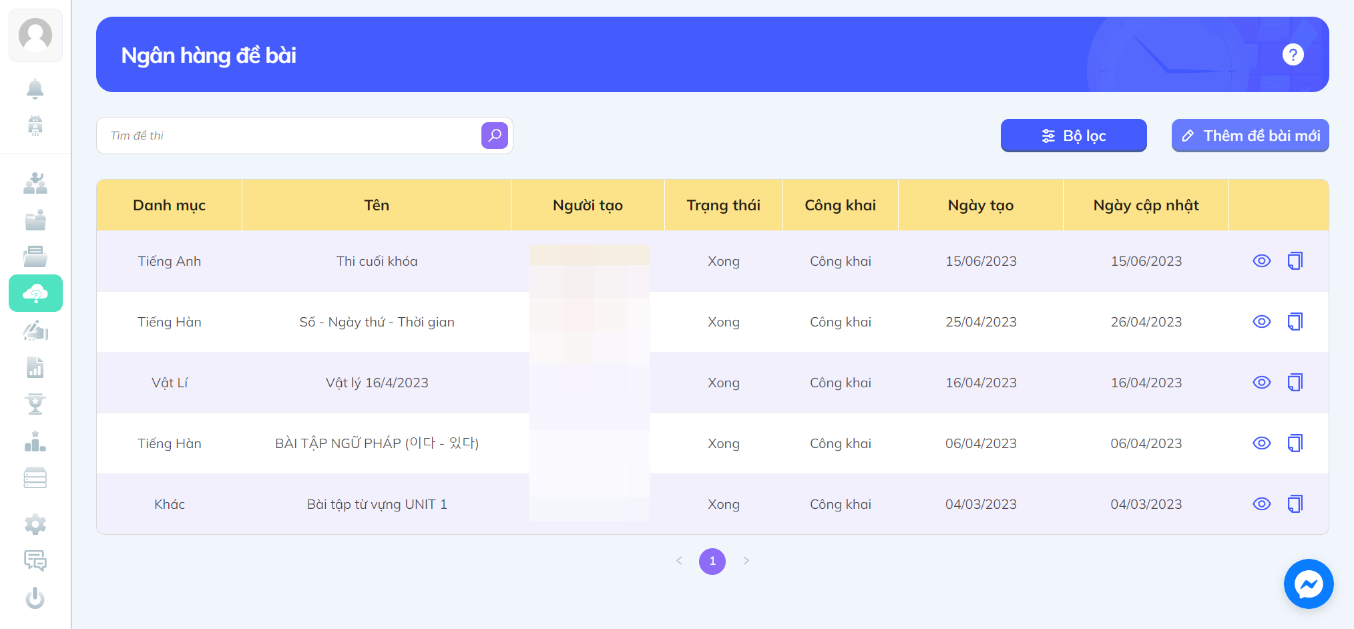This screenshot has height=629, width=1354.
Task: Copy the Thi cuối khóa exam
Action: (1295, 261)
